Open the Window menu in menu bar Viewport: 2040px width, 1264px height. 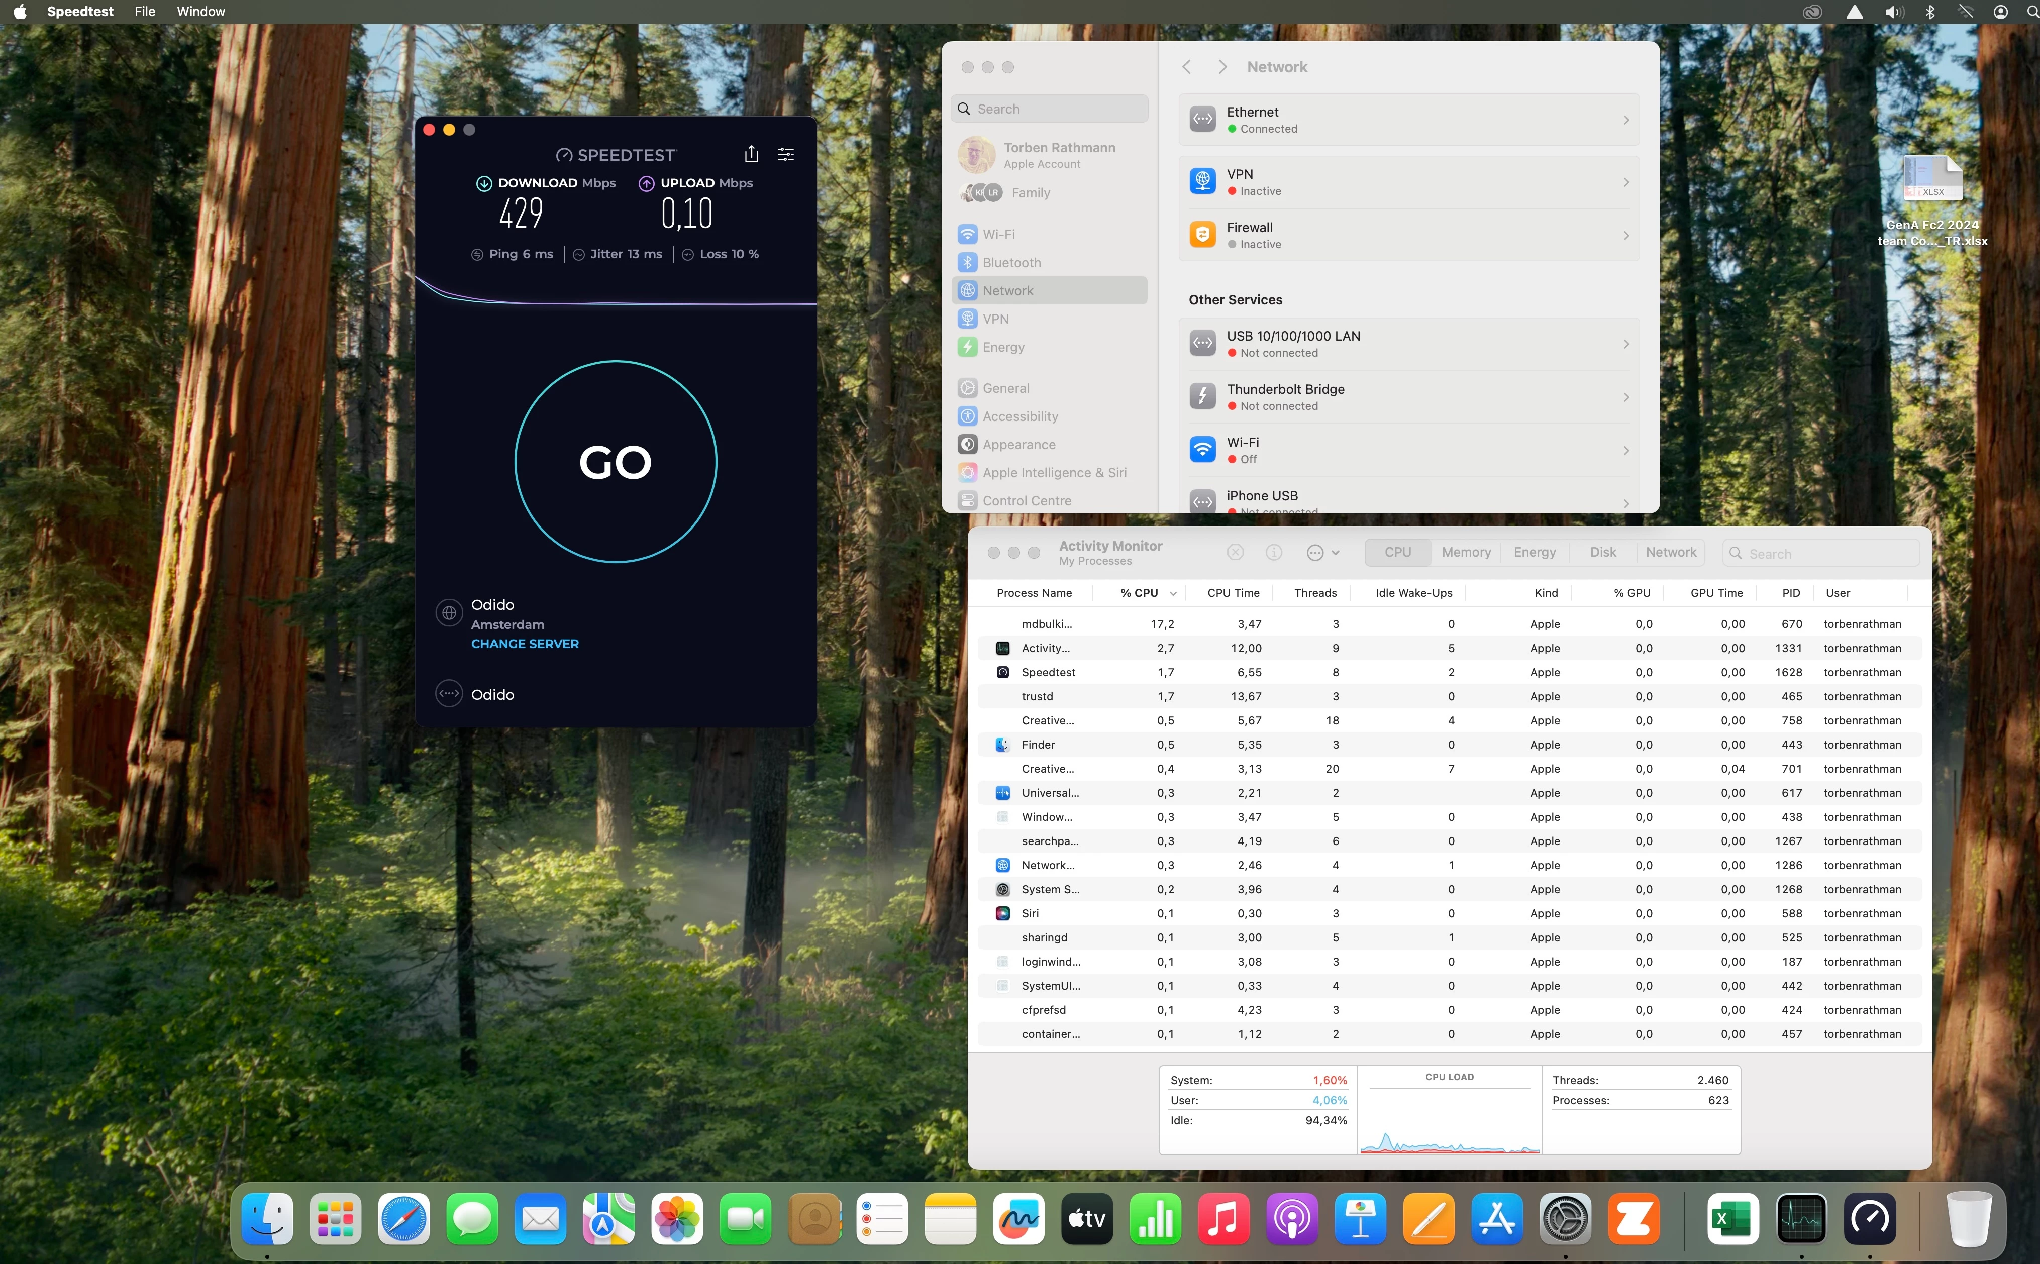tap(200, 12)
